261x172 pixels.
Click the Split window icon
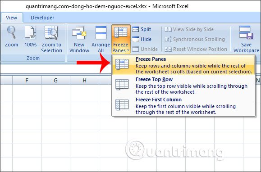coord(142,29)
